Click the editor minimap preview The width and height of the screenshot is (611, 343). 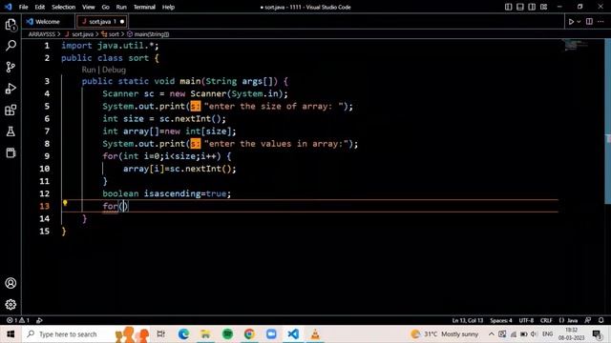(575, 45)
